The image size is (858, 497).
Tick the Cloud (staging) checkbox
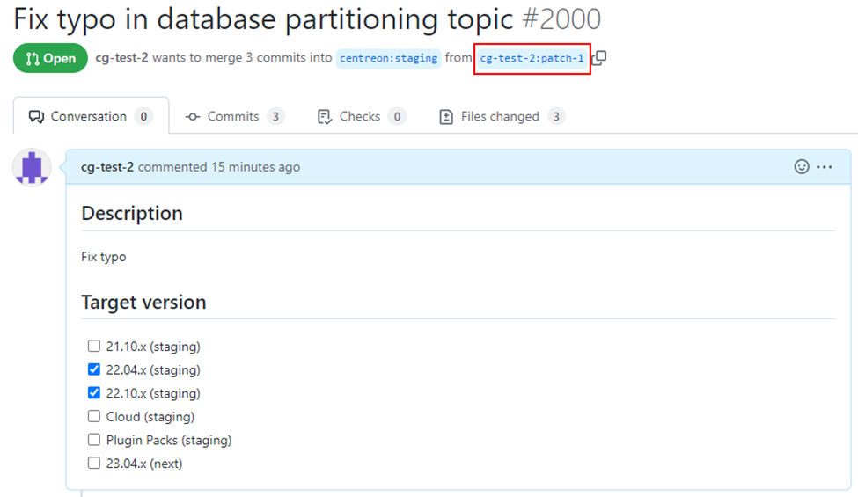(x=94, y=416)
